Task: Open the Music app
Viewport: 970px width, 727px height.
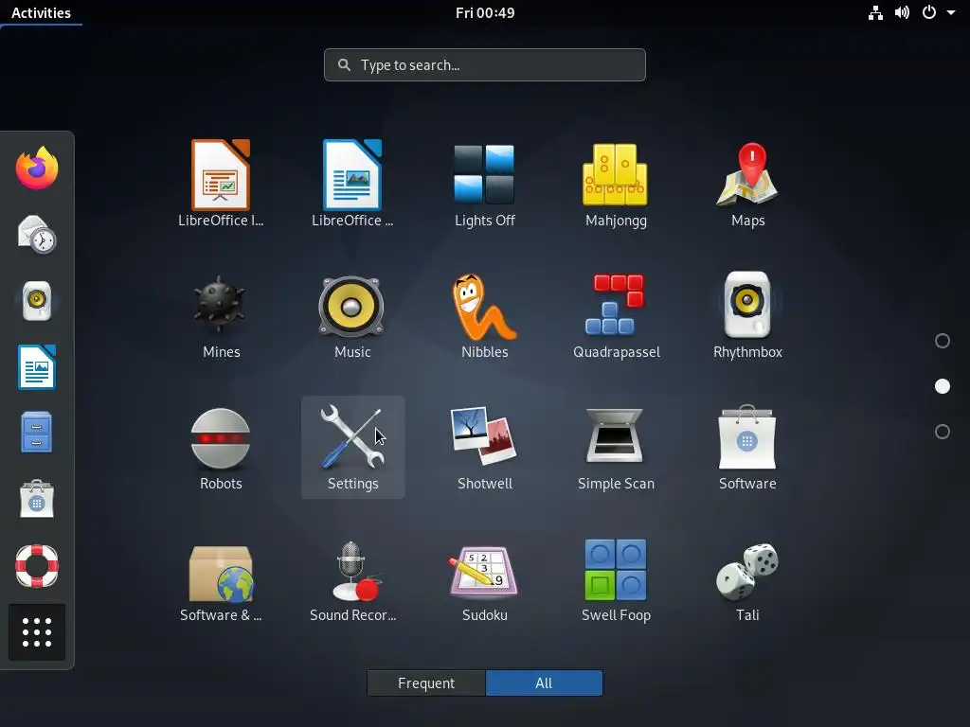Action: pos(352,315)
